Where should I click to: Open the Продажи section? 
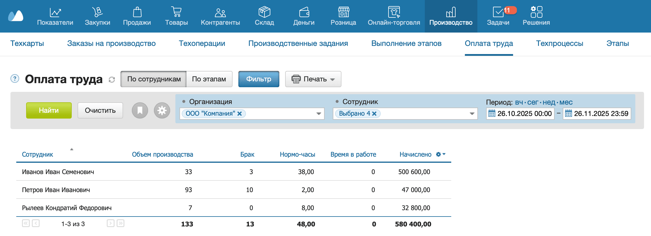pyautogui.click(x=137, y=16)
